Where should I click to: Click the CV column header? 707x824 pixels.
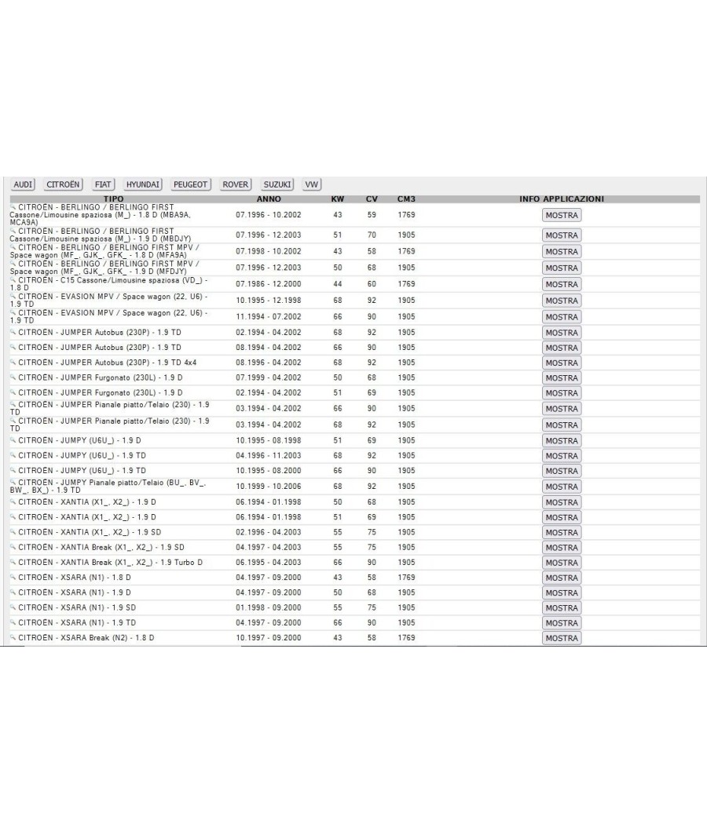tap(372, 199)
